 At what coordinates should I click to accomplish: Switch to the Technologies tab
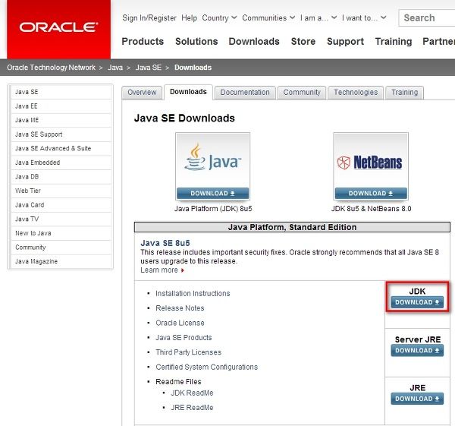click(x=356, y=93)
